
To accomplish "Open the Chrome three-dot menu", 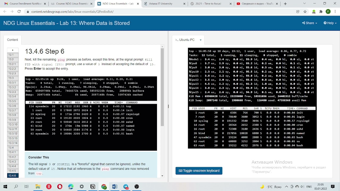I will (335, 12).
